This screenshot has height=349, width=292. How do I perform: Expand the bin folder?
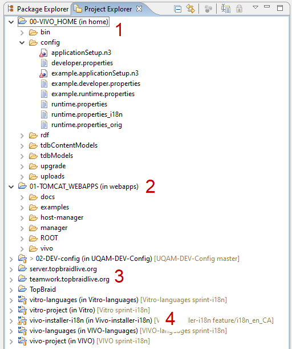[x=22, y=33]
